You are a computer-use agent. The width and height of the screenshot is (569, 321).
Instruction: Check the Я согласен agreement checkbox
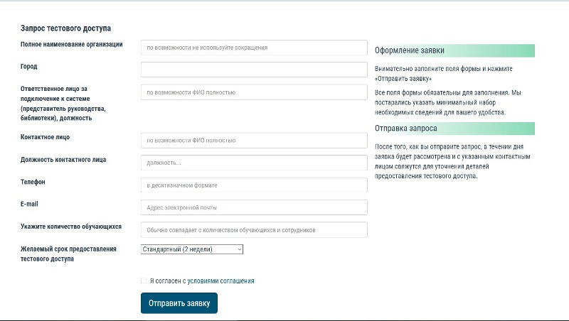144,281
